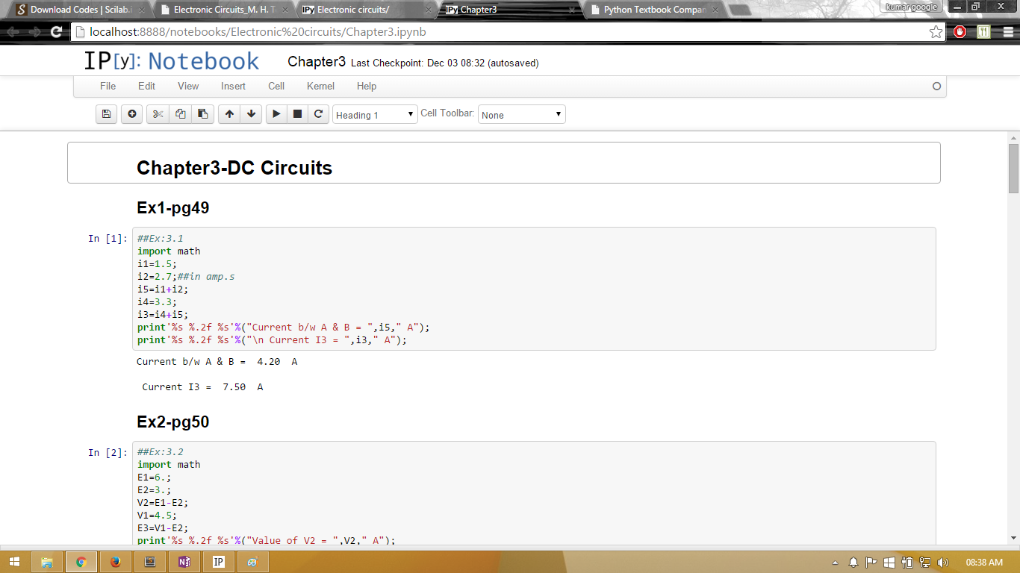Run the current cell with play icon
The image size is (1020, 573).
click(x=276, y=114)
